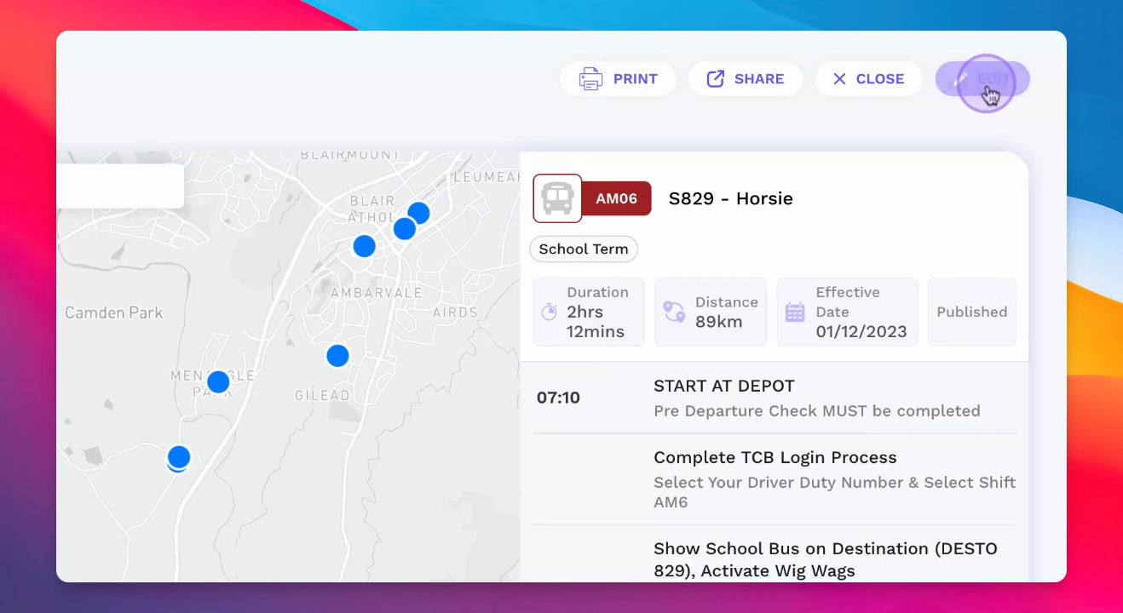
Task: Open edit mode with the EDIT button
Action: 982,78
